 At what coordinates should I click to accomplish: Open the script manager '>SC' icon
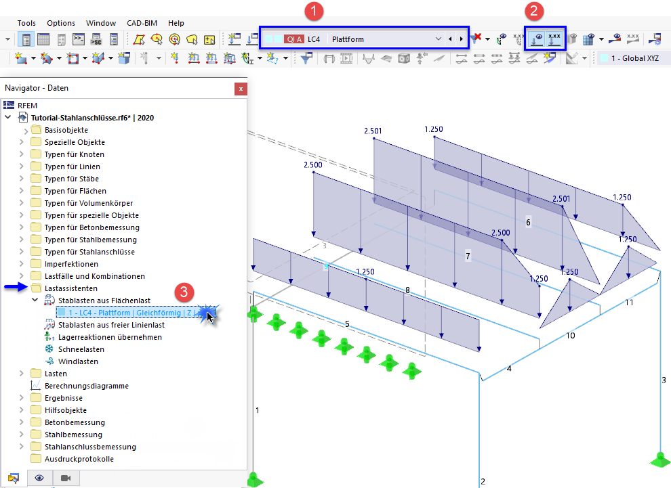tap(96, 40)
